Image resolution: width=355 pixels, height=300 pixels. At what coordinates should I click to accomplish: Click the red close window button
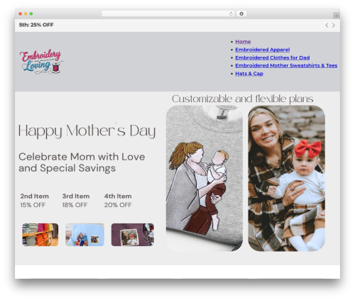click(x=21, y=14)
